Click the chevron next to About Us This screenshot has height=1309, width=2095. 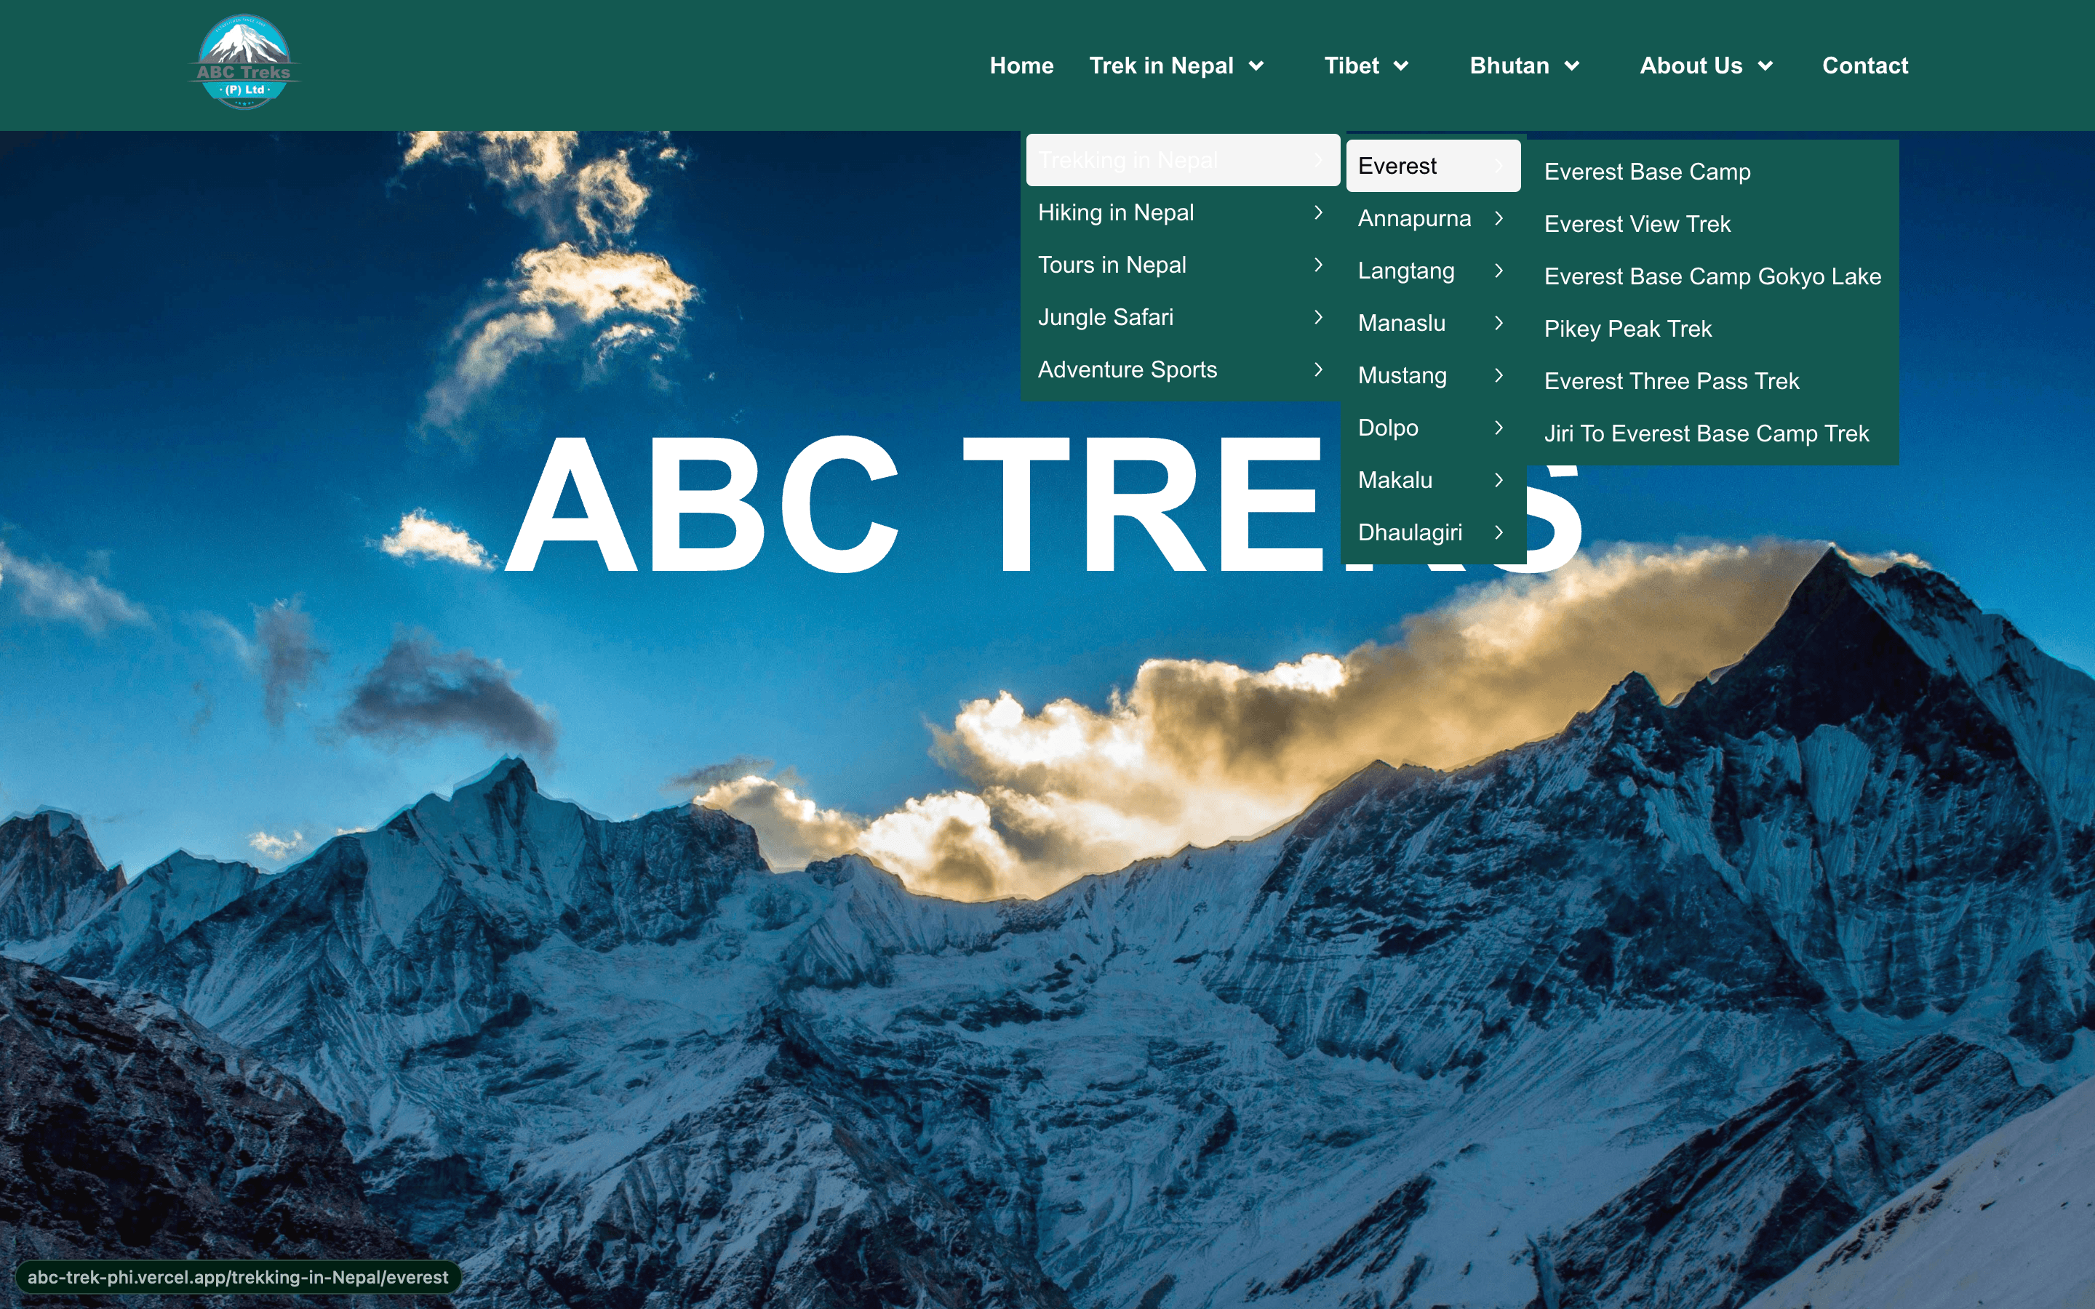pyautogui.click(x=1765, y=65)
